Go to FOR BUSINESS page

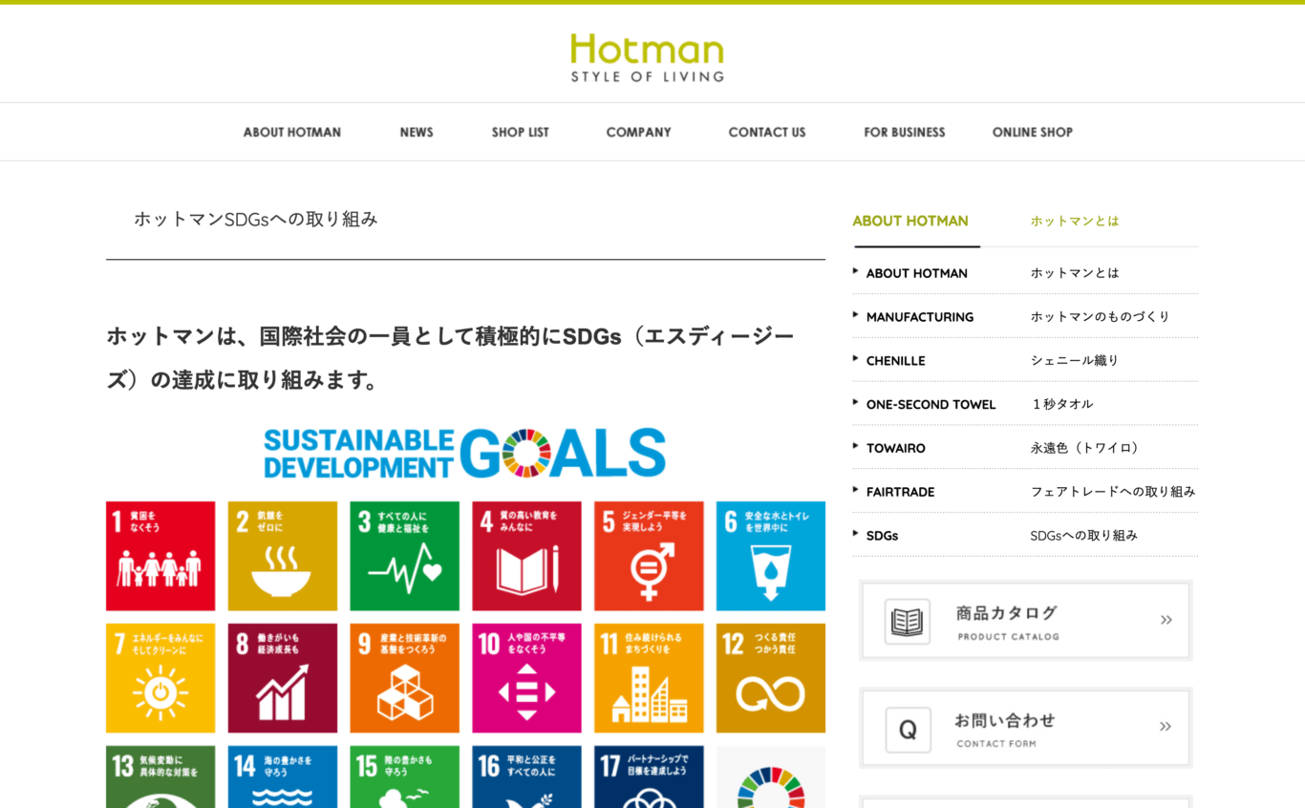(x=905, y=133)
